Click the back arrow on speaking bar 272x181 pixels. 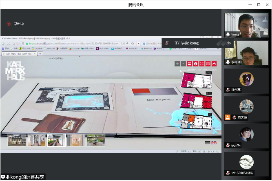point(229,43)
